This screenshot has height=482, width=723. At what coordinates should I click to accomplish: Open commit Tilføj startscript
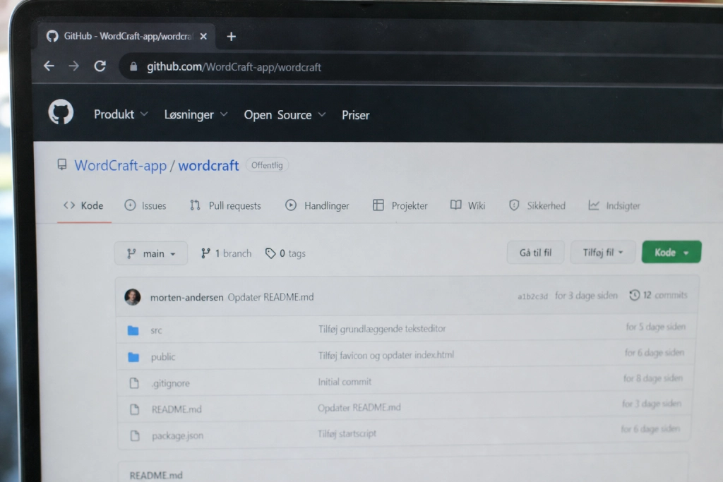pyautogui.click(x=347, y=433)
